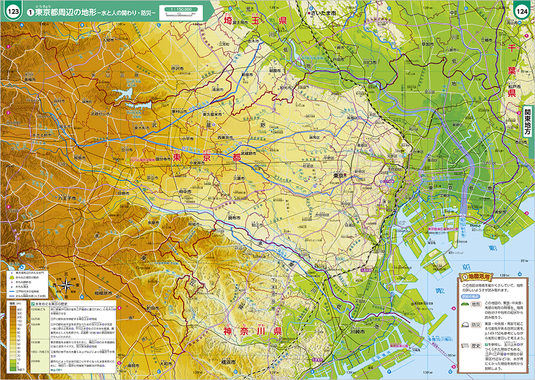
Task: Click the 横浜市 label
Action: click(x=228, y=362)
